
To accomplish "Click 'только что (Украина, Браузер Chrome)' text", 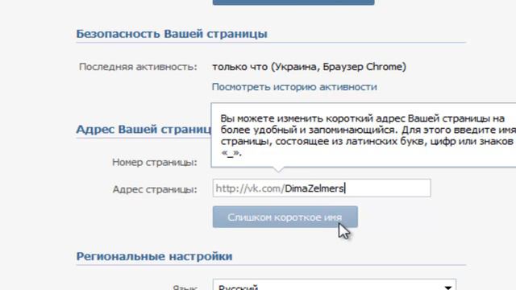I will (x=309, y=67).
